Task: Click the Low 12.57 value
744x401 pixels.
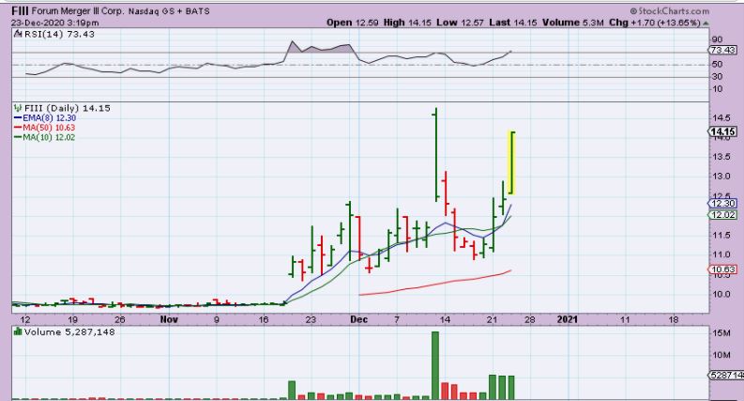Action: tap(461, 23)
